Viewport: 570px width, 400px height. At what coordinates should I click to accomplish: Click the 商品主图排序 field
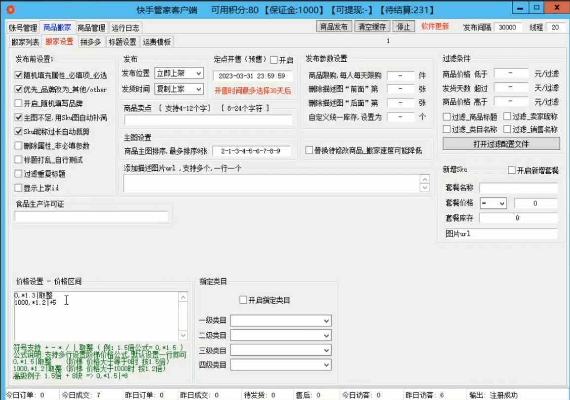pyautogui.click(x=252, y=151)
